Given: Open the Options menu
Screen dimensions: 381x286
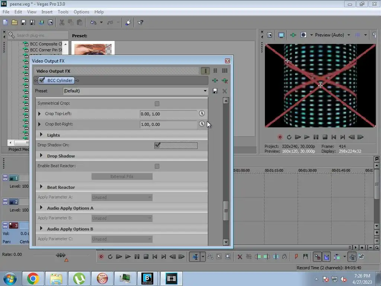Looking at the screenshot, I should [x=81, y=12].
